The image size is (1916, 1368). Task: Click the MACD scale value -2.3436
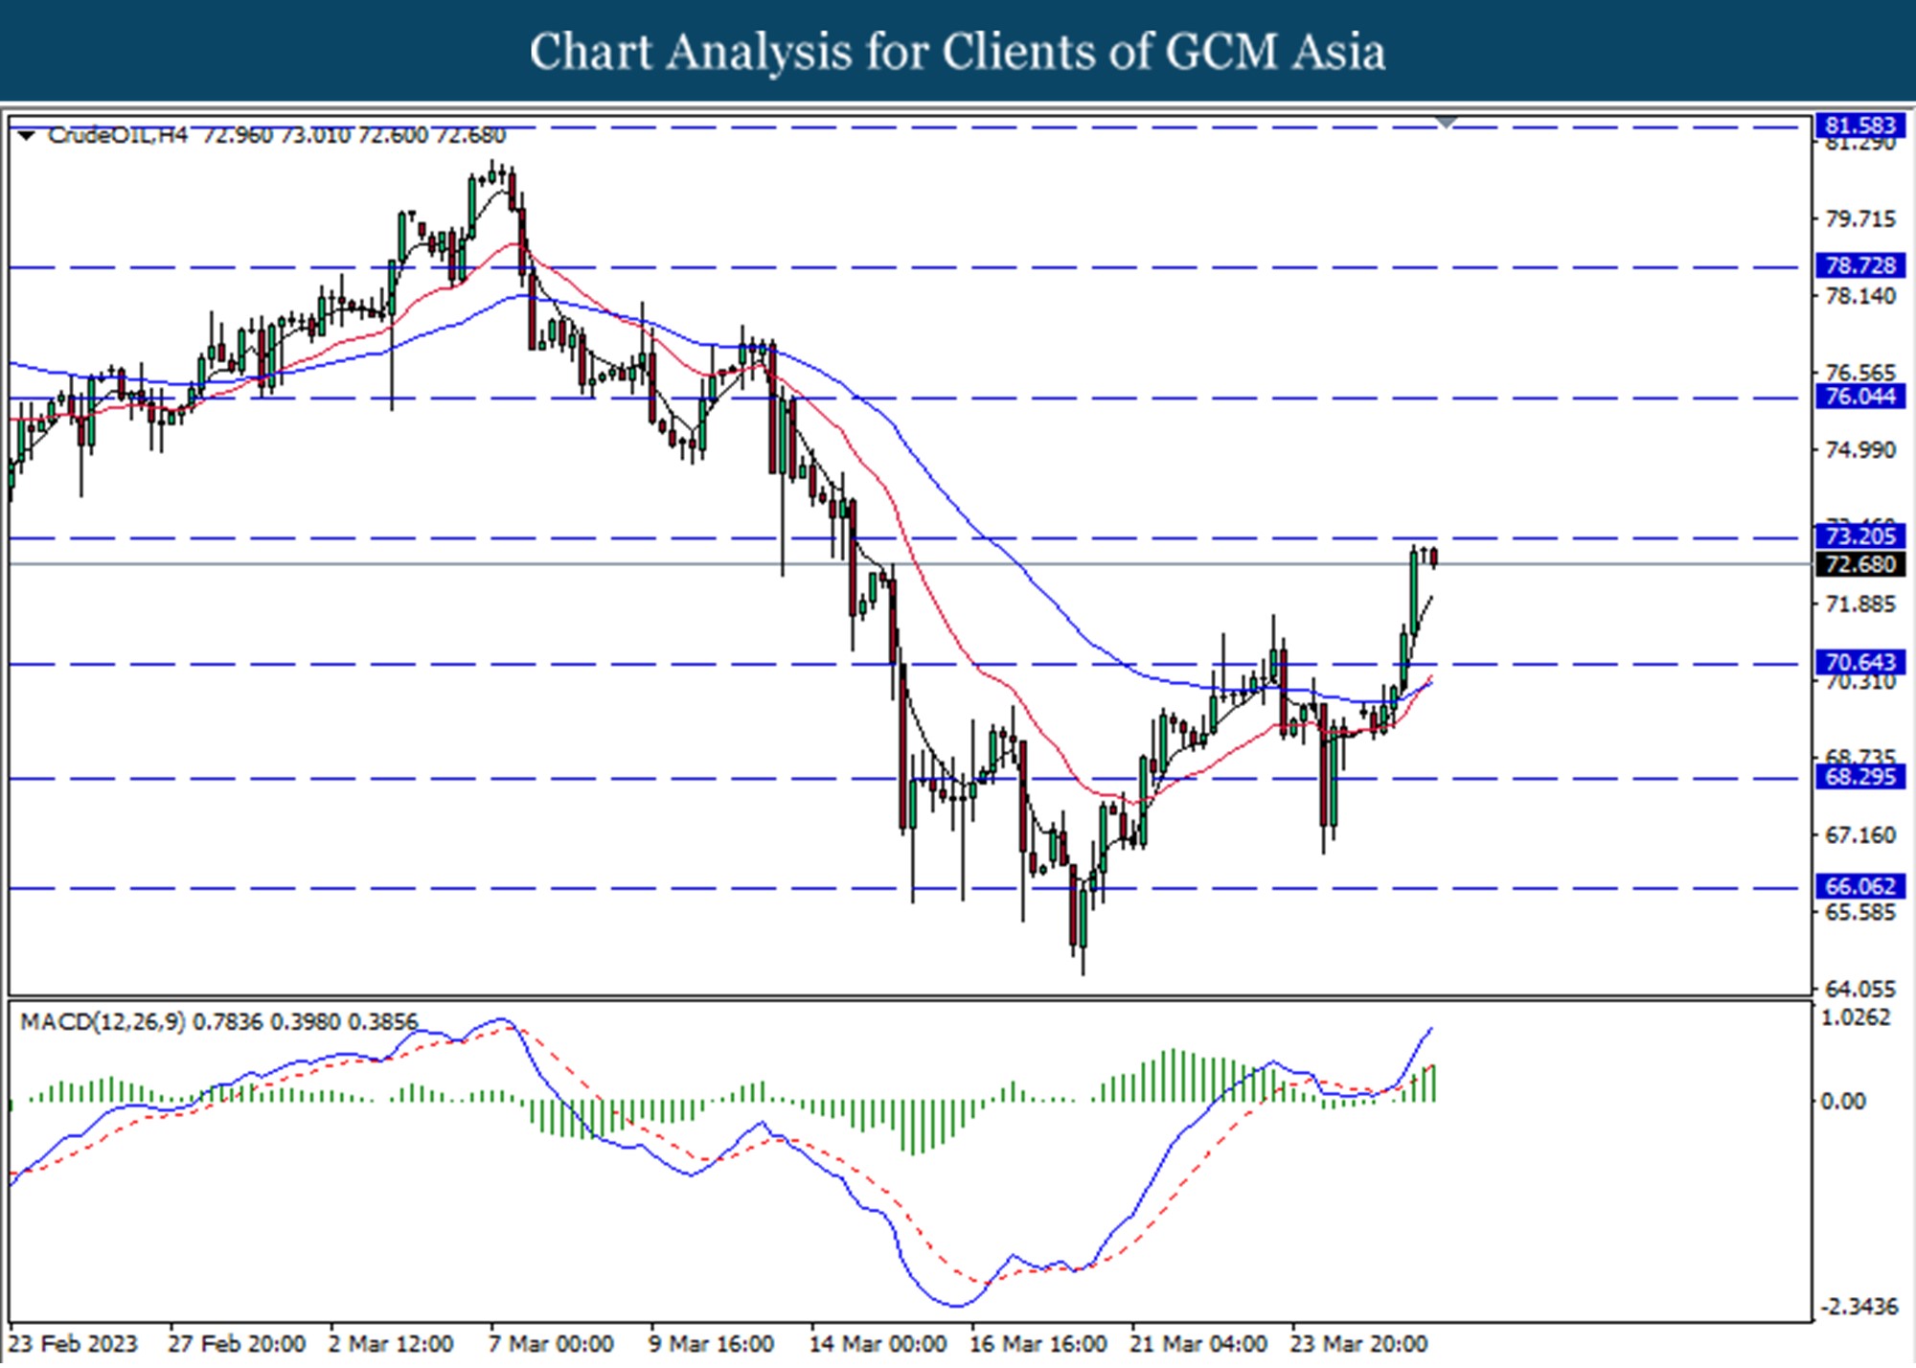coord(1859,1308)
